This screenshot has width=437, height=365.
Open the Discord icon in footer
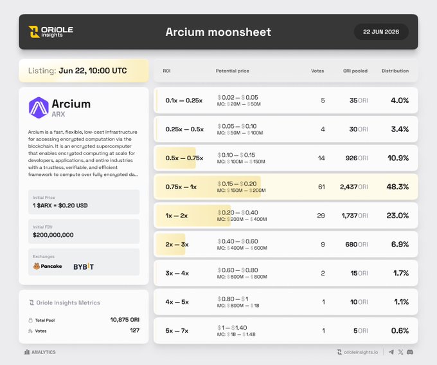click(x=410, y=352)
